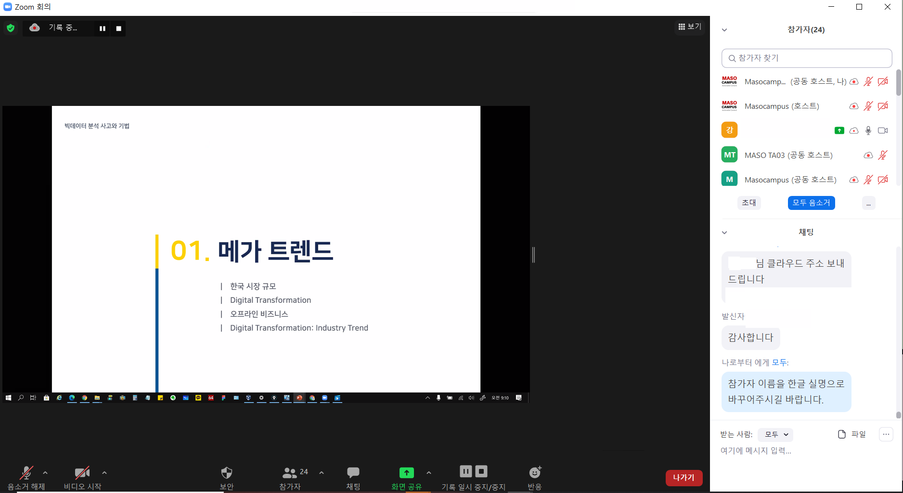Pause the cloud recording at top-left
903x493 pixels.
[x=103, y=28]
